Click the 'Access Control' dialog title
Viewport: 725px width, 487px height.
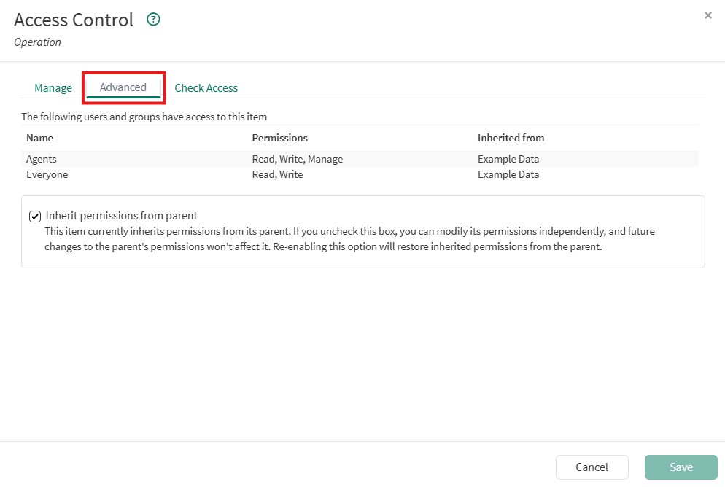74,20
